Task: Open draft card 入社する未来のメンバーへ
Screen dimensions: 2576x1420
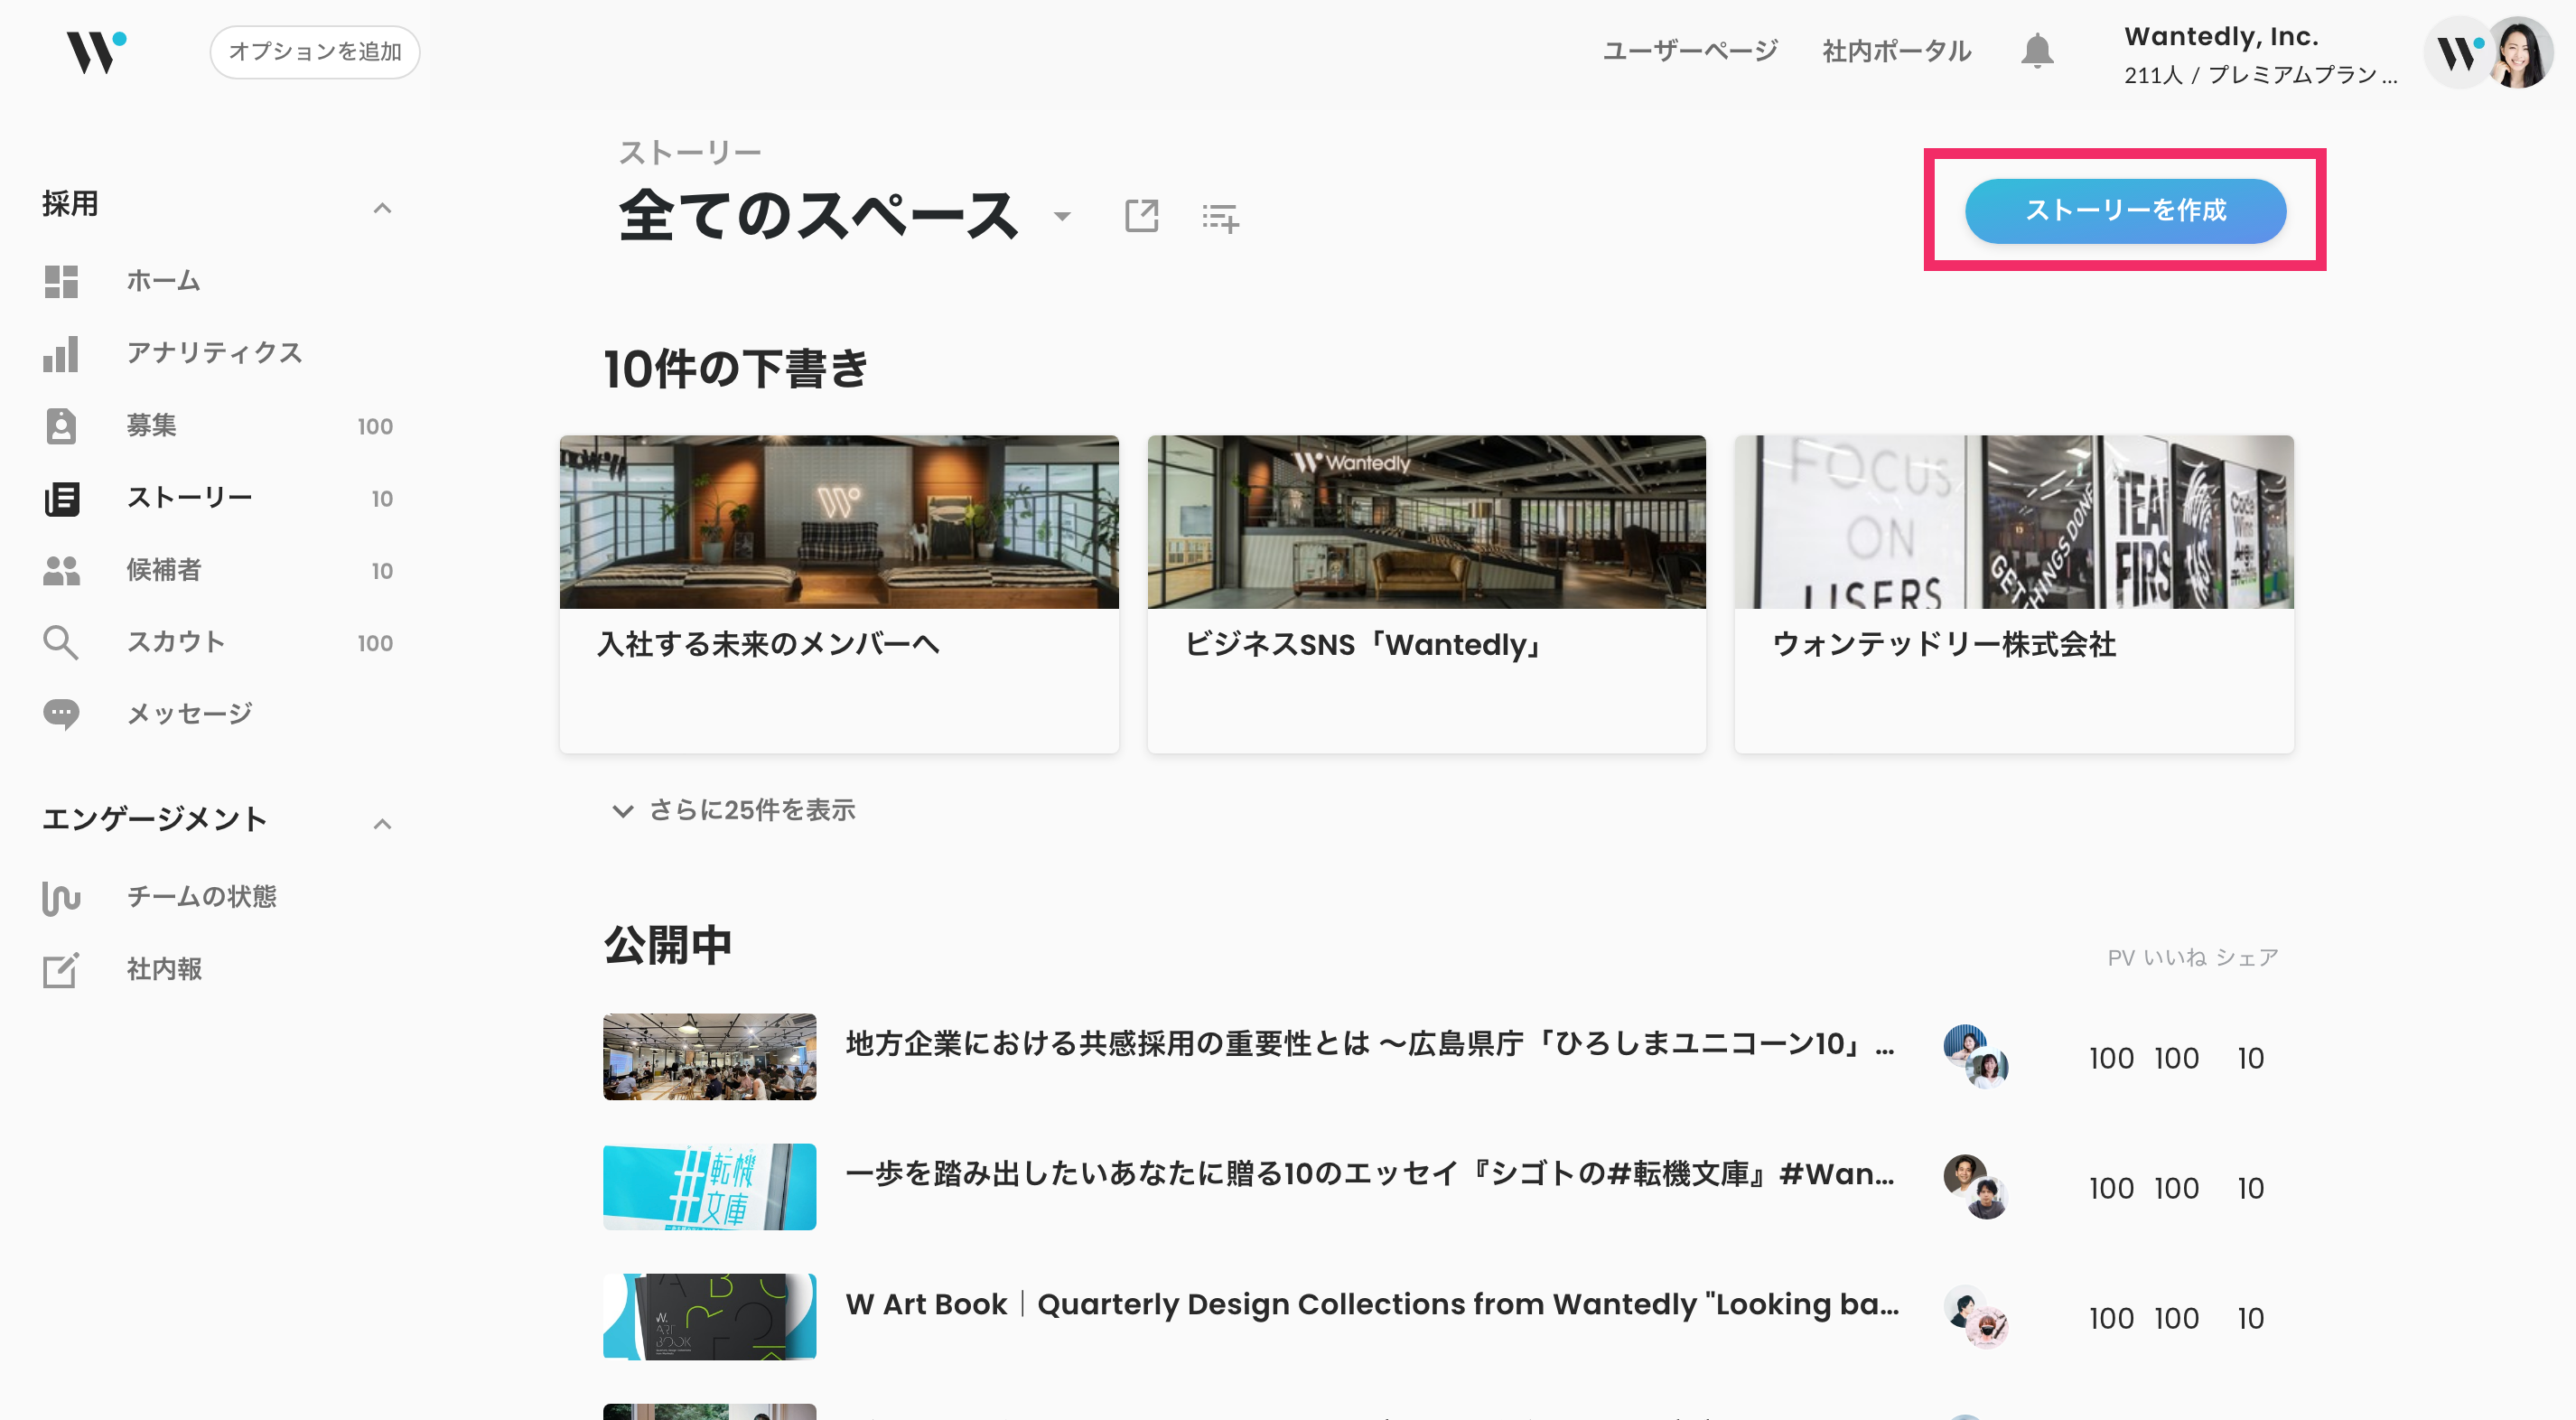Action: point(839,593)
